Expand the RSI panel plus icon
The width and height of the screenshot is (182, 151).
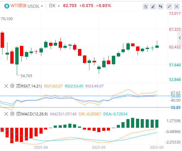(18, 86)
